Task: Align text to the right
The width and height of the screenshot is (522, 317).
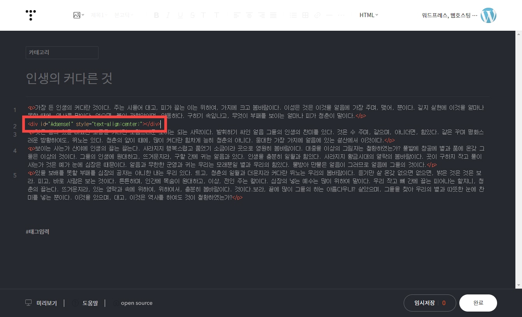Action: pos(261,15)
